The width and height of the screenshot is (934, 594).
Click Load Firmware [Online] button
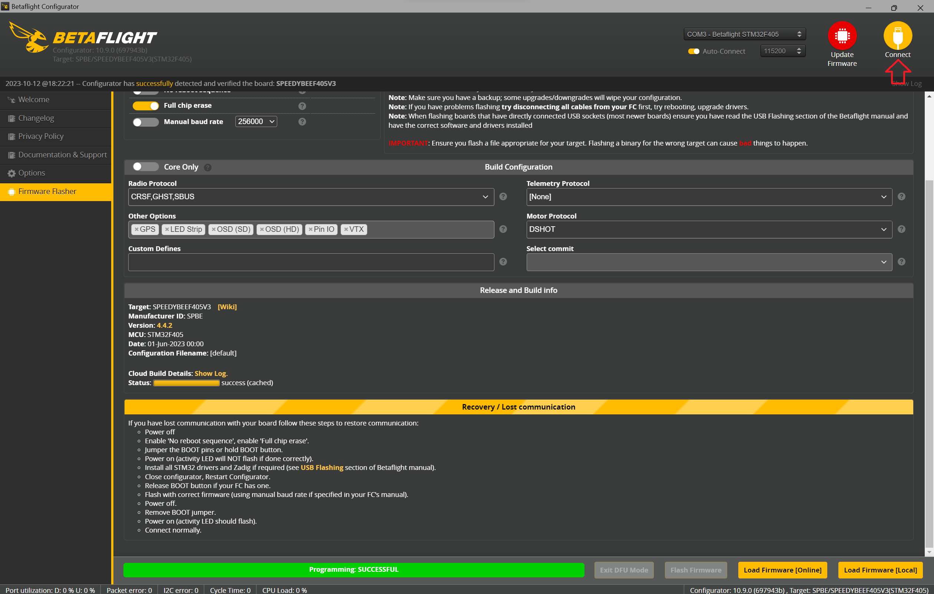[782, 570]
